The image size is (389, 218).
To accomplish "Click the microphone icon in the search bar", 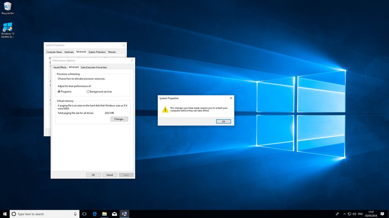I will (x=74, y=214).
